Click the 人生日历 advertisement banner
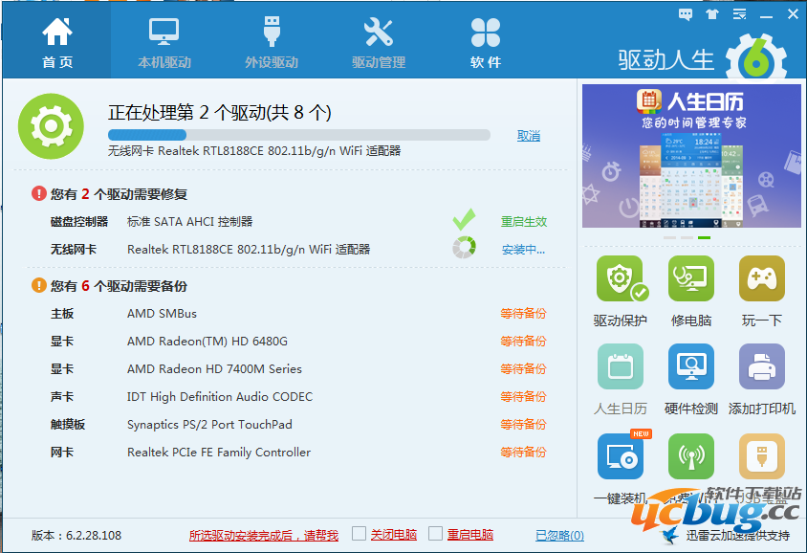Viewport: 807px width, 553px height. [x=691, y=155]
